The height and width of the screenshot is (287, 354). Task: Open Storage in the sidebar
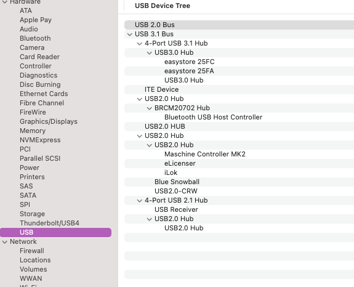32,214
